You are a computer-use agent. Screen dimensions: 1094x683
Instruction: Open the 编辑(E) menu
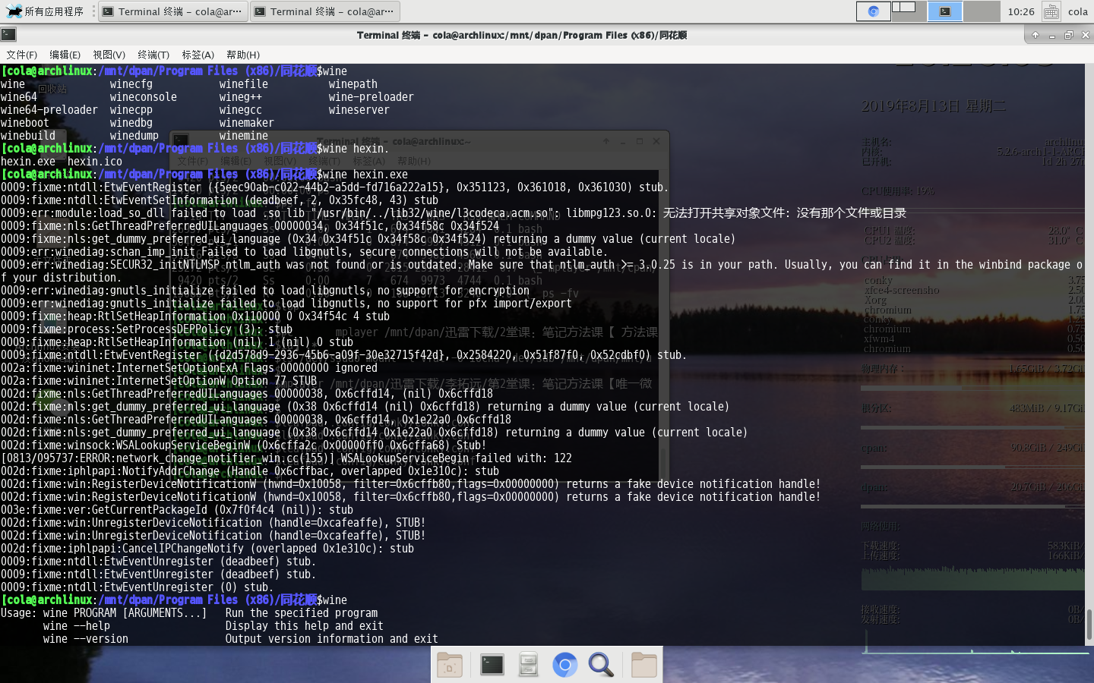[65, 55]
